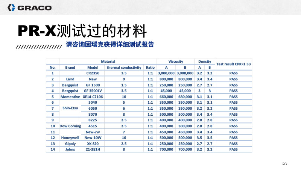Click viscosity A value 45,000
This screenshot has height=169, width=301.
166,91
